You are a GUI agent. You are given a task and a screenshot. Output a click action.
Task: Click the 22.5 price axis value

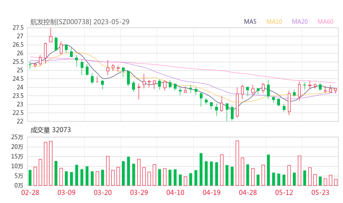pyautogui.click(x=18, y=113)
